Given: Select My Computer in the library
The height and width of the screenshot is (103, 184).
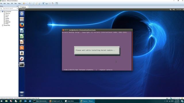Looking at the screenshot, I should (x=7, y=11).
